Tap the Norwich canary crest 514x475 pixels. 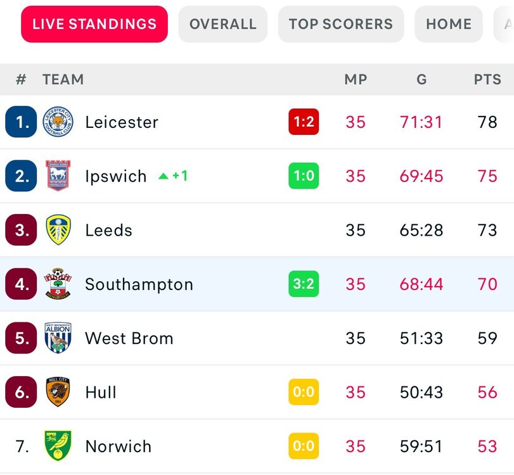(x=58, y=446)
